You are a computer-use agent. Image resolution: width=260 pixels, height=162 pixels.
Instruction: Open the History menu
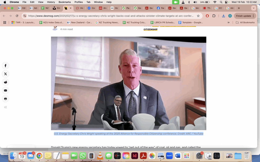(51, 2)
